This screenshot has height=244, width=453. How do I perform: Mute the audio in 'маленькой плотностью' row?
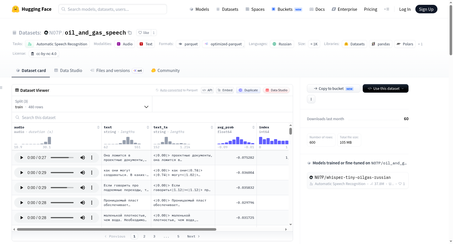tap(83, 218)
